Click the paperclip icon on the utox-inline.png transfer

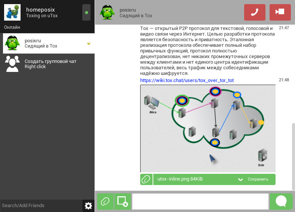[146, 179]
